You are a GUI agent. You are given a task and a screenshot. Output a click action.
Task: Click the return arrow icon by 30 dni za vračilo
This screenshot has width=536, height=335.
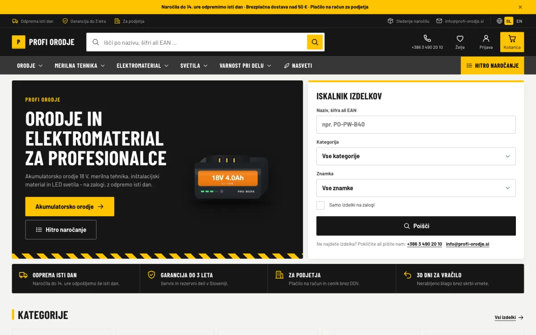coord(407,275)
